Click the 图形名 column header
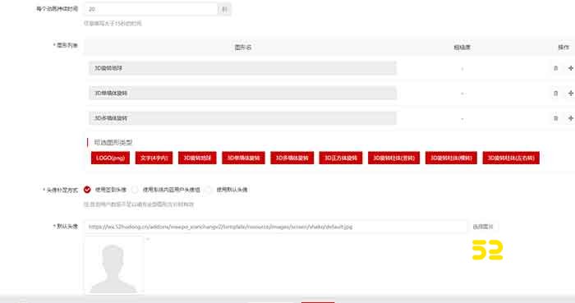Image resolution: width=575 pixels, height=303 pixels. tap(243, 48)
